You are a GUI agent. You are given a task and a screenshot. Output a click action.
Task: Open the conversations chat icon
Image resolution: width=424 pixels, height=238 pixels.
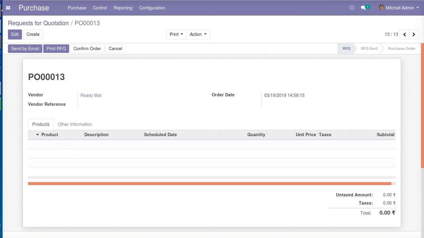pos(365,8)
